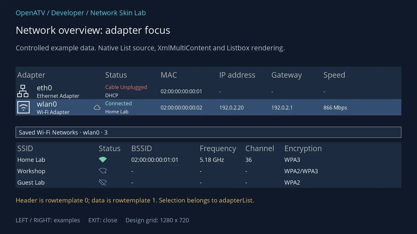The height and width of the screenshot is (234, 417).
Task: Click MAC address 02:00:00:00:00:01
Action: 181,91
